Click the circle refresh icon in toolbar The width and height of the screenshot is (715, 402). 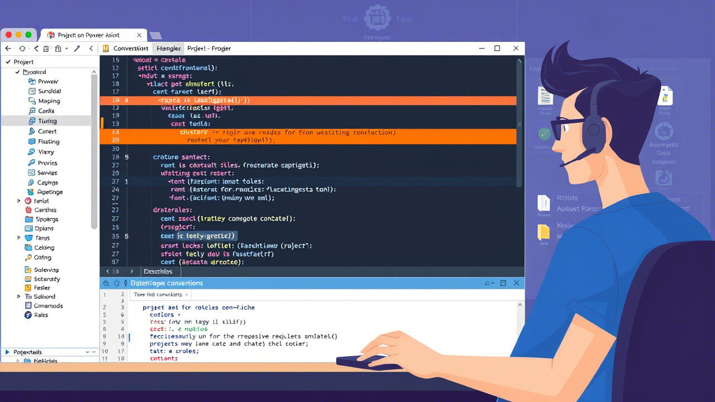22,49
